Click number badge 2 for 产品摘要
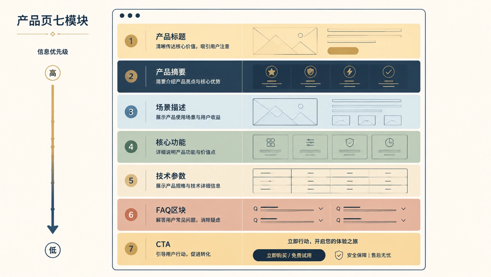The image size is (491, 277). click(131, 76)
